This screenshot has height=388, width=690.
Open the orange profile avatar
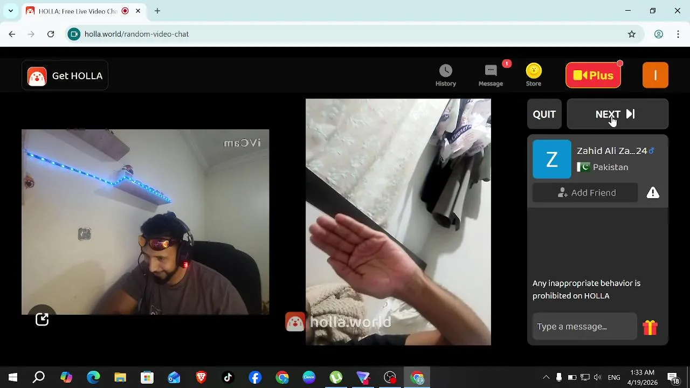pos(655,75)
